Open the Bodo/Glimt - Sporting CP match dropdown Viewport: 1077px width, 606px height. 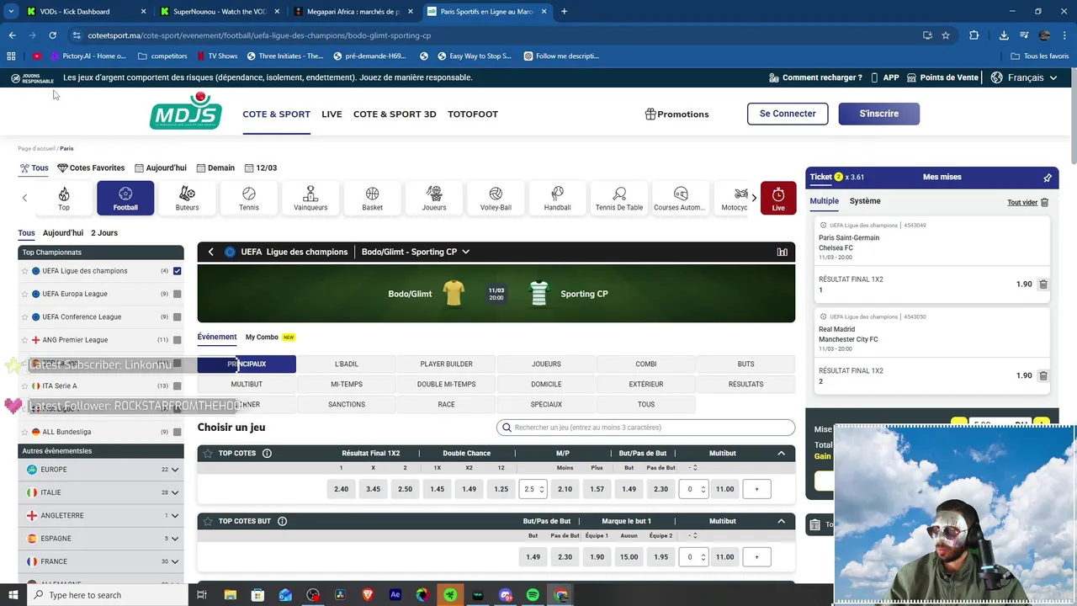tap(416, 252)
